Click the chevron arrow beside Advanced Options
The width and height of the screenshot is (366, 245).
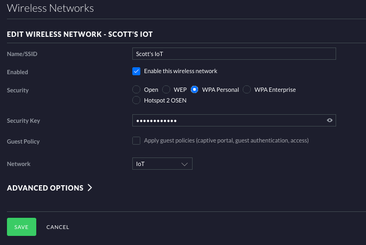tap(90, 187)
